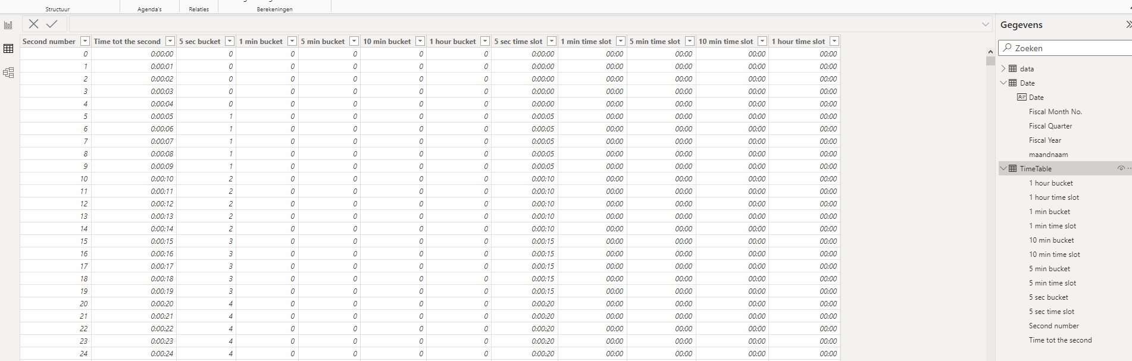The image size is (1132, 361).
Task: Open 5 min time slot filter dropdown
Action: 690,41
